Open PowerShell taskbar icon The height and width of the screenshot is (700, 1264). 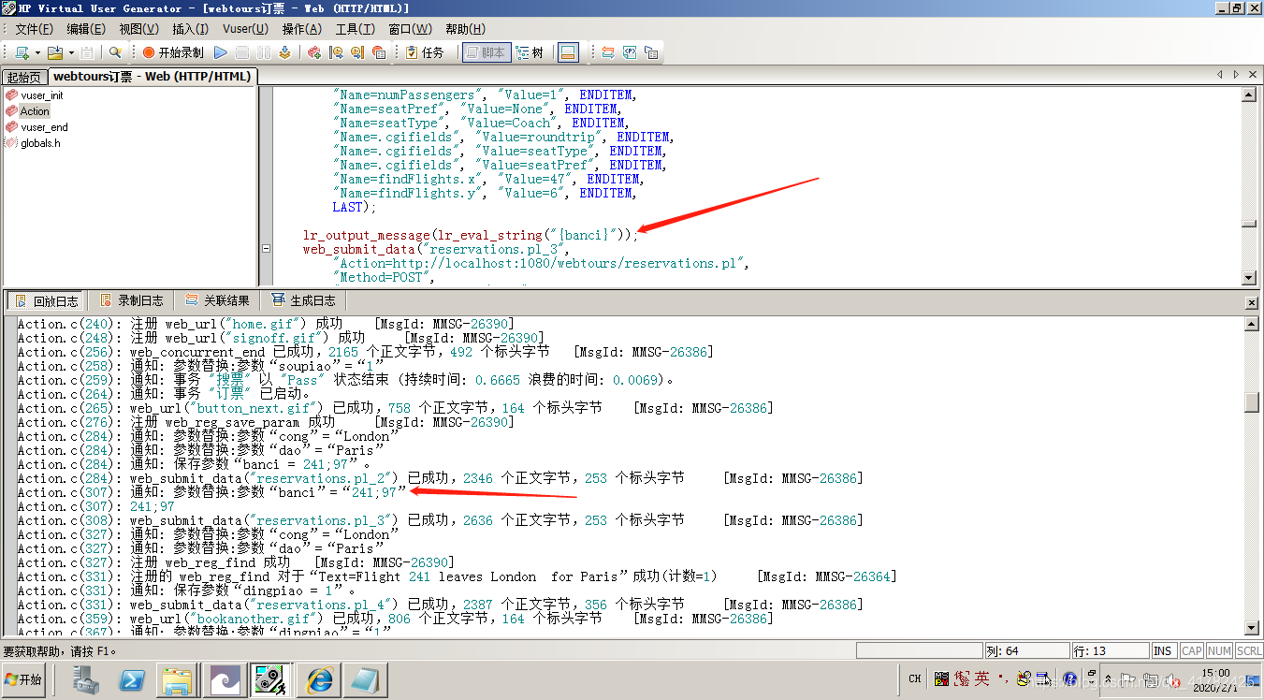click(x=133, y=679)
